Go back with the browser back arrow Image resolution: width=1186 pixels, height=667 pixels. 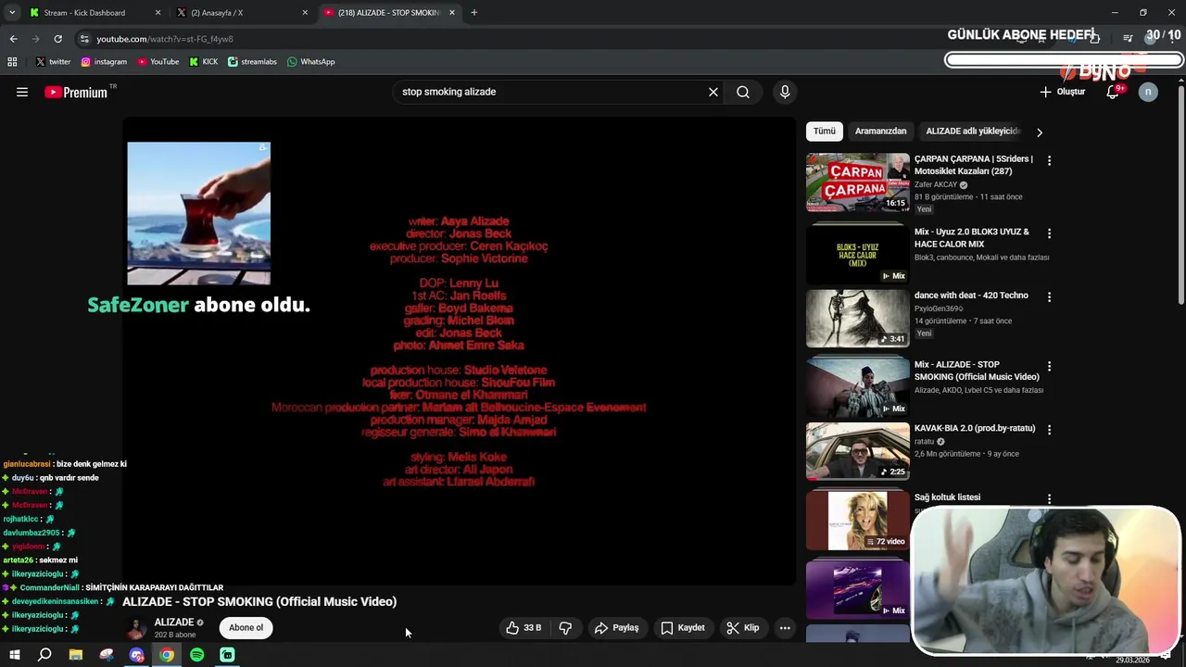coord(13,39)
